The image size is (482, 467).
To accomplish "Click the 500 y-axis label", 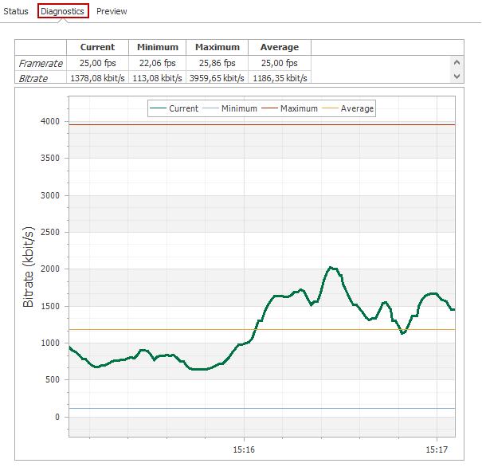I will coord(53,379).
